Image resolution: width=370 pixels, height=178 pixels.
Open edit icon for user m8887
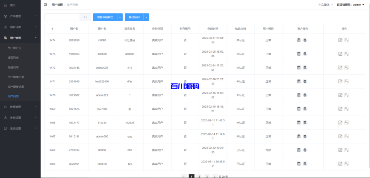click(x=340, y=40)
